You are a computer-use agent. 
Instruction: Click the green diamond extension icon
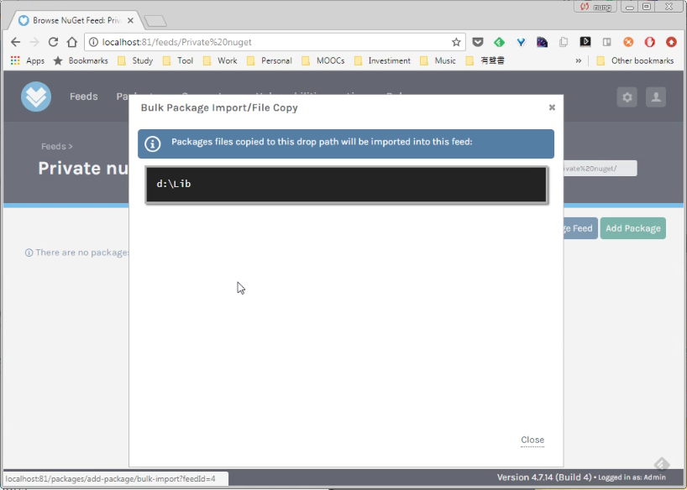click(499, 42)
